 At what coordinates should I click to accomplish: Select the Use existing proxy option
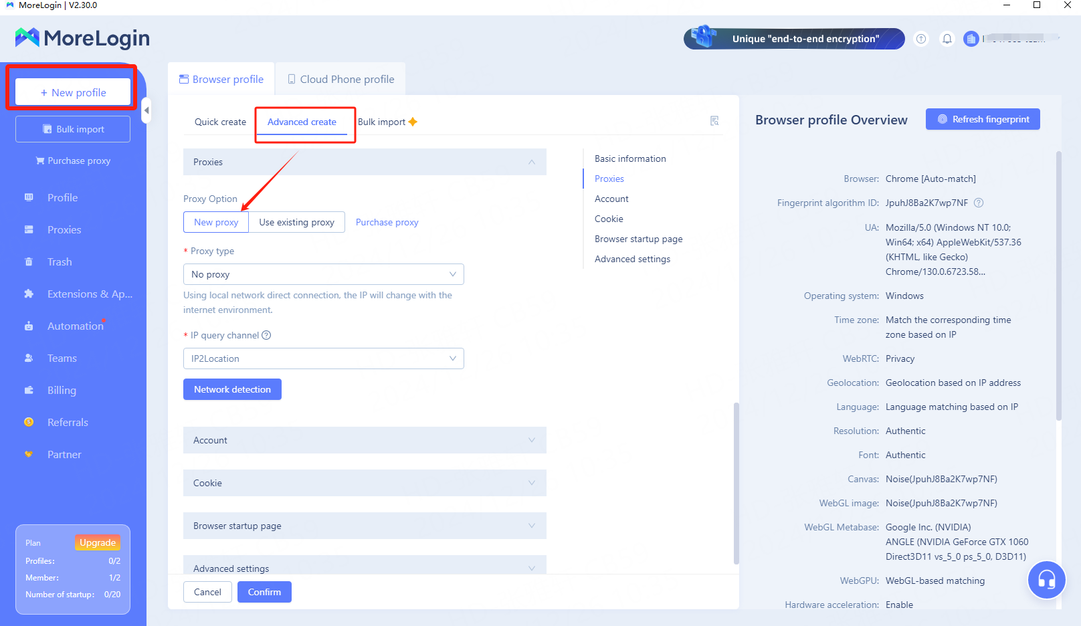296,222
